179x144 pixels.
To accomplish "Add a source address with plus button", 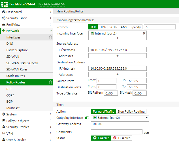I will (x=117, y=56).
